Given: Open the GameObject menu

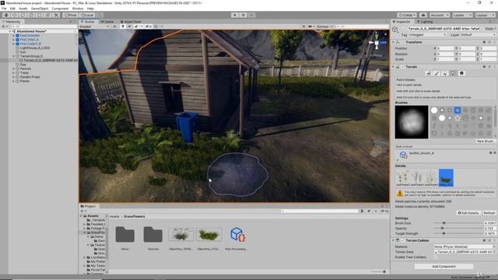Looking at the screenshot, I should tap(40, 9).
